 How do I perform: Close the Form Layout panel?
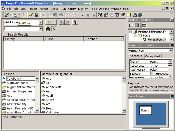click(x=172, y=96)
